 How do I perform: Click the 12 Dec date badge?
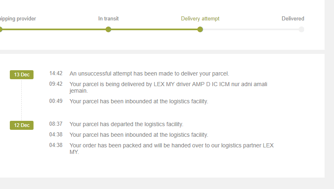click(22, 125)
